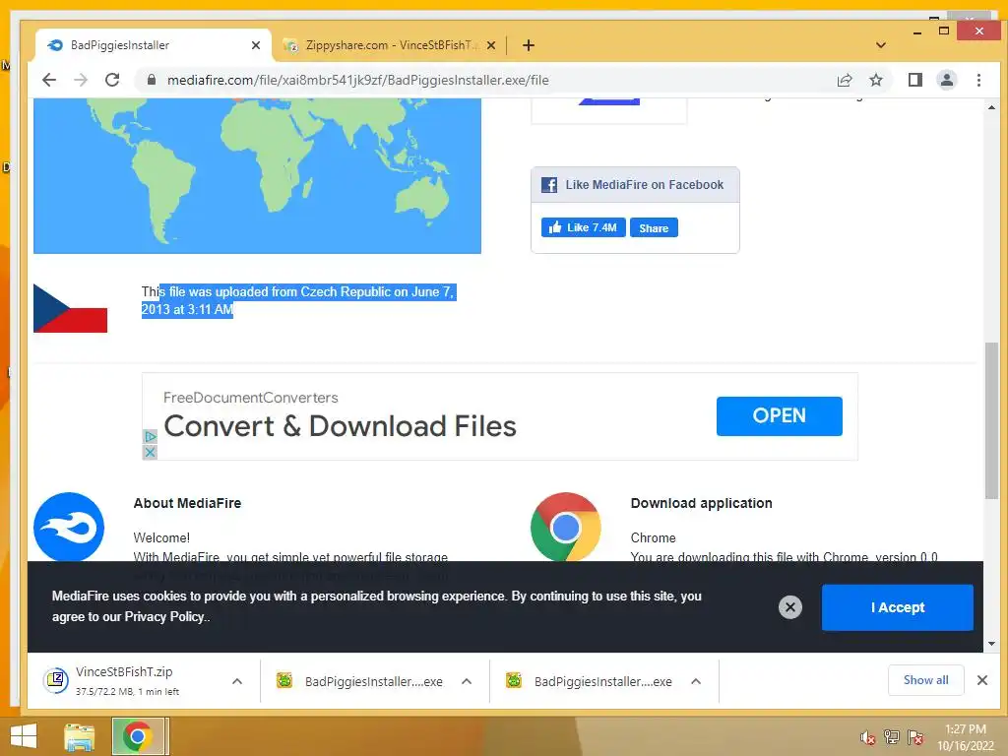
Task: Click the AdChoices triangle icon
Action: coord(150,436)
